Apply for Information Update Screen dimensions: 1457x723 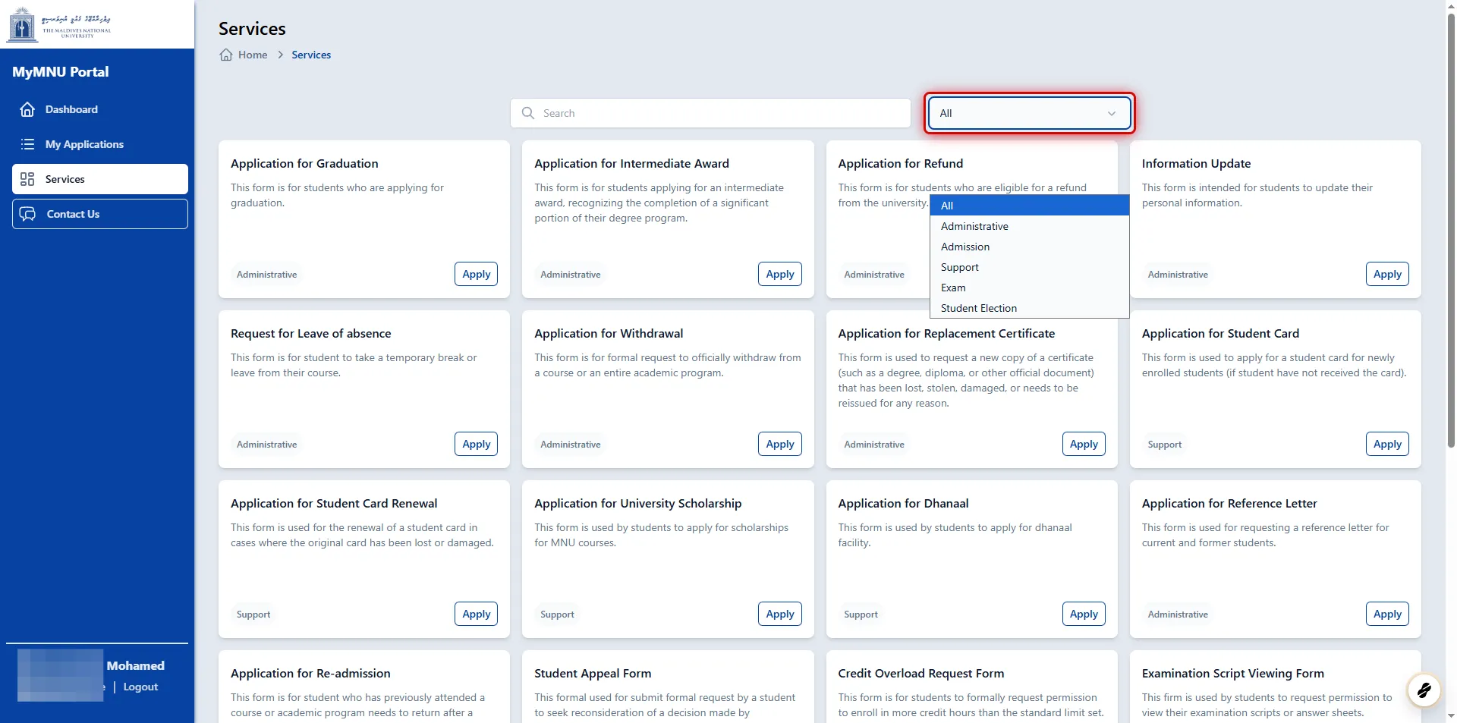pos(1387,274)
